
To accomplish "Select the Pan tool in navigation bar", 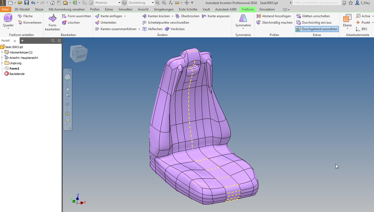I will pyautogui.click(x=67, y=88).
